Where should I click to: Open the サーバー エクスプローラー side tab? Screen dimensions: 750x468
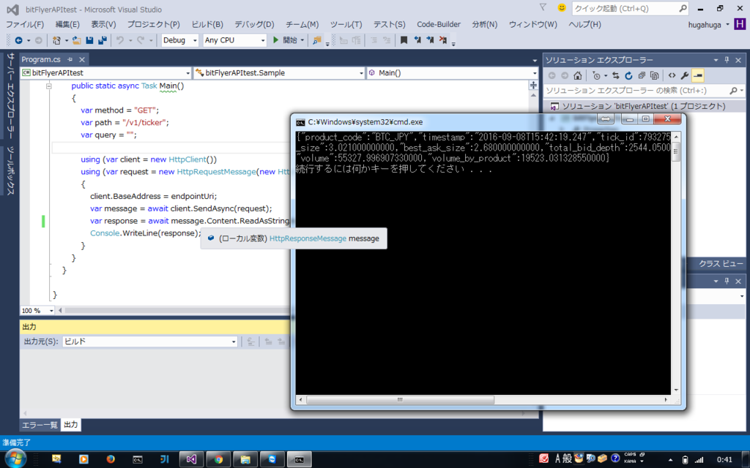pos(10,96)
